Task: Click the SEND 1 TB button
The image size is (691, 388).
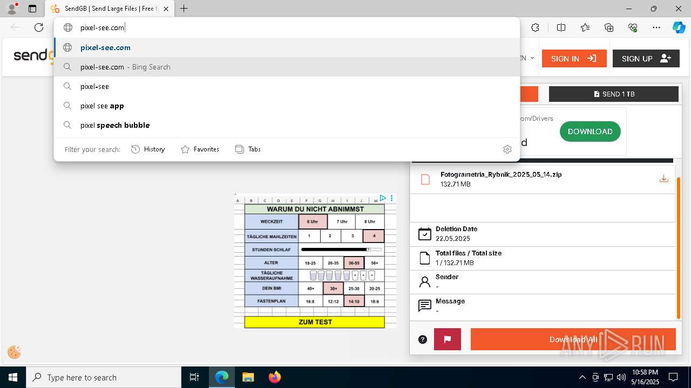Action: click(x=614, y=94)
